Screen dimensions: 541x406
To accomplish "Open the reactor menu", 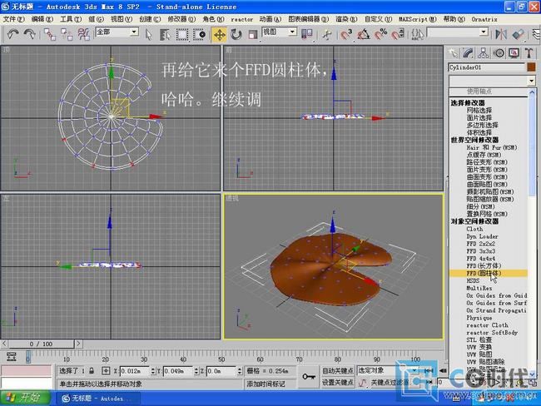I will pyautogui.click(x=242, y=20).
